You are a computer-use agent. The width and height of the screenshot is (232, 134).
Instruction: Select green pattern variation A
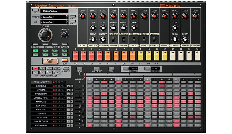(35, 51)
